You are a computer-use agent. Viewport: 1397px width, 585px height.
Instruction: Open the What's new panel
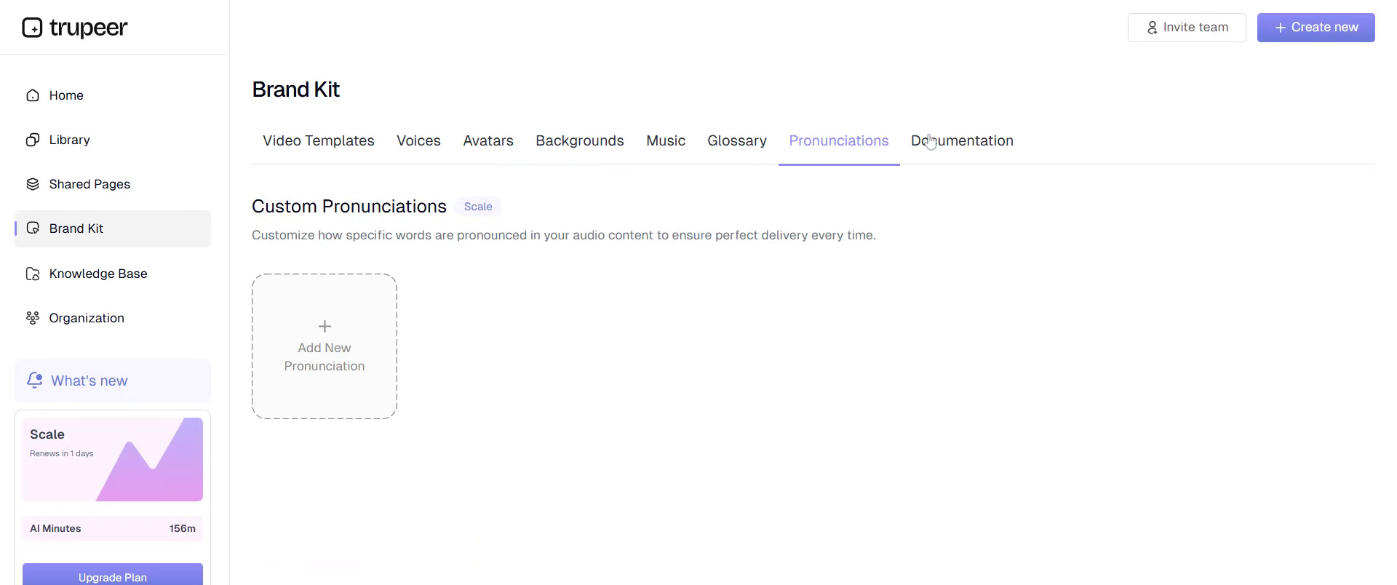113,381
